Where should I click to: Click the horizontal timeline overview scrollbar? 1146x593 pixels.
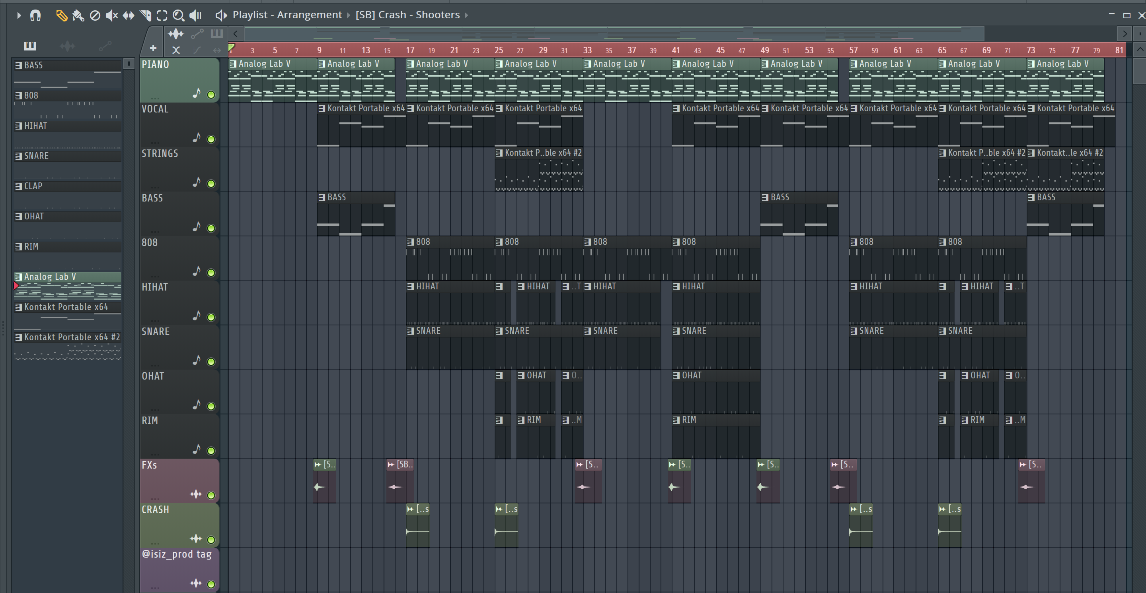(614, 34)
